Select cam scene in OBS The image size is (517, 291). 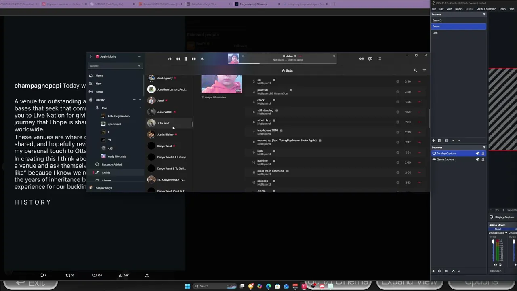[458, 32]
